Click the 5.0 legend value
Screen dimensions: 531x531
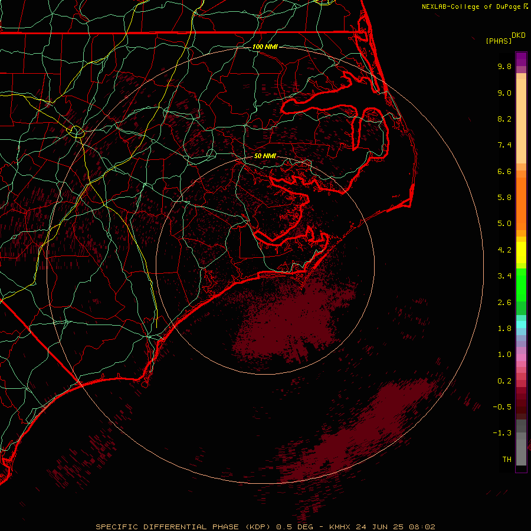pyautogui.click(x=504, y=224)
